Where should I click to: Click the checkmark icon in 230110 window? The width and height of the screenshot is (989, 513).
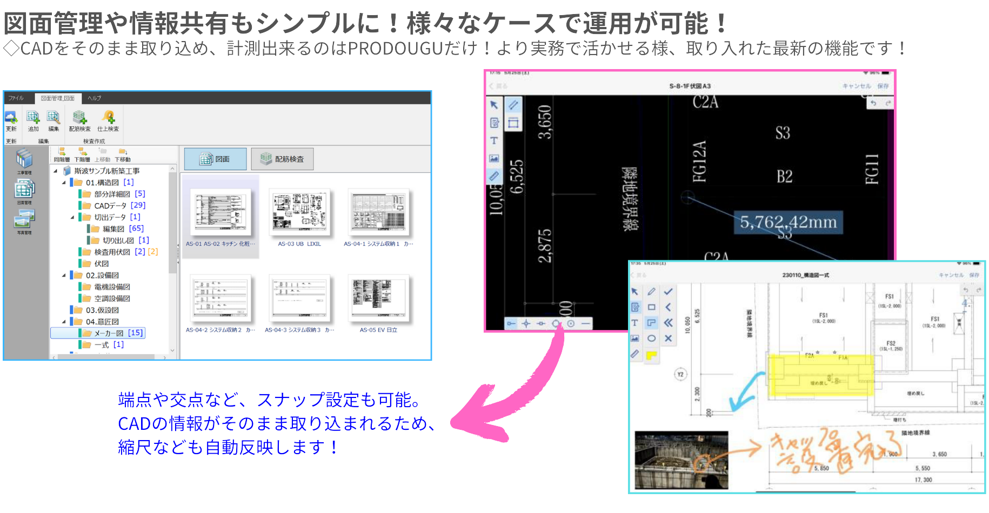click(669, 292)
